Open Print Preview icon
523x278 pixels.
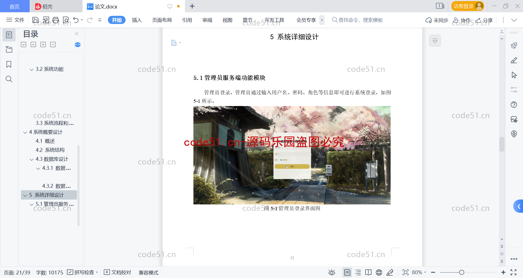[x=66, y=20]
